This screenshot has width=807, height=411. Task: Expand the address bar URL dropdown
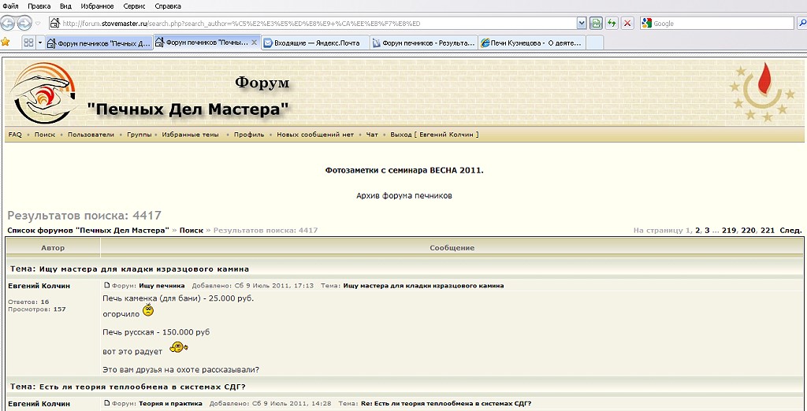582,24
